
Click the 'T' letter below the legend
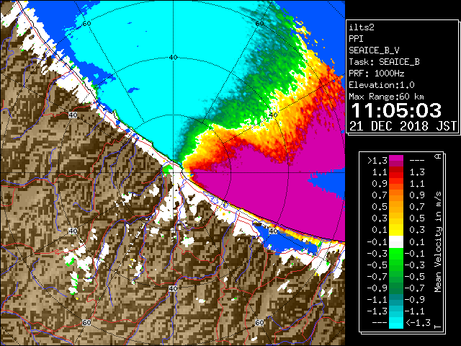(x=438, y=327)
